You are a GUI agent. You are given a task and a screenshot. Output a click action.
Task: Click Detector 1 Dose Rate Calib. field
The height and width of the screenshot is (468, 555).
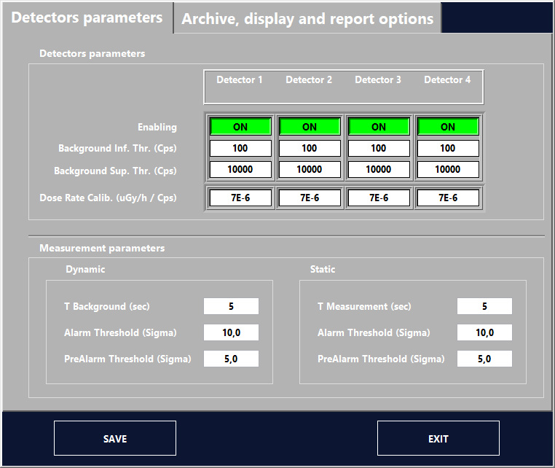pos(240,198)
